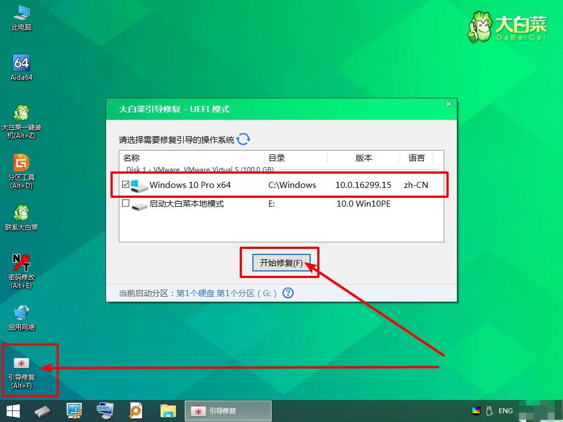
Task: Open the help question mark beside boot partition info
Action: (288, 293)
